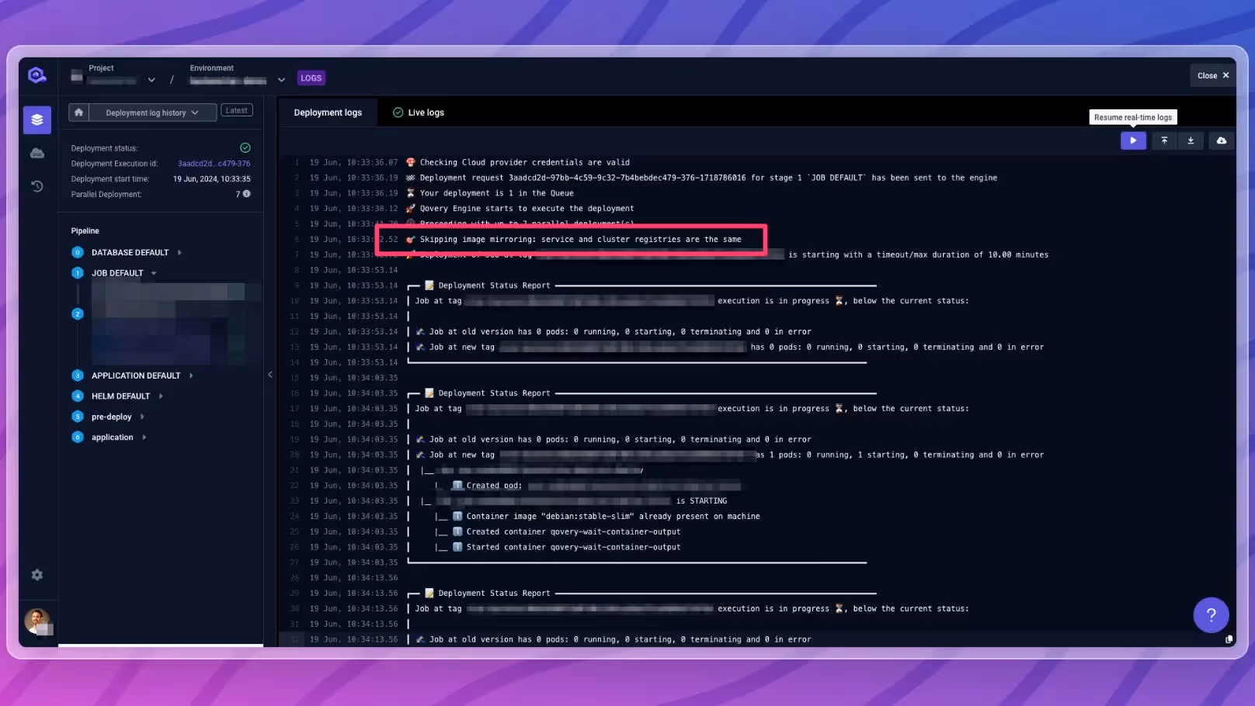Close the logs panel
This screenshot has width=1255, height=706.
[1213, 76]
